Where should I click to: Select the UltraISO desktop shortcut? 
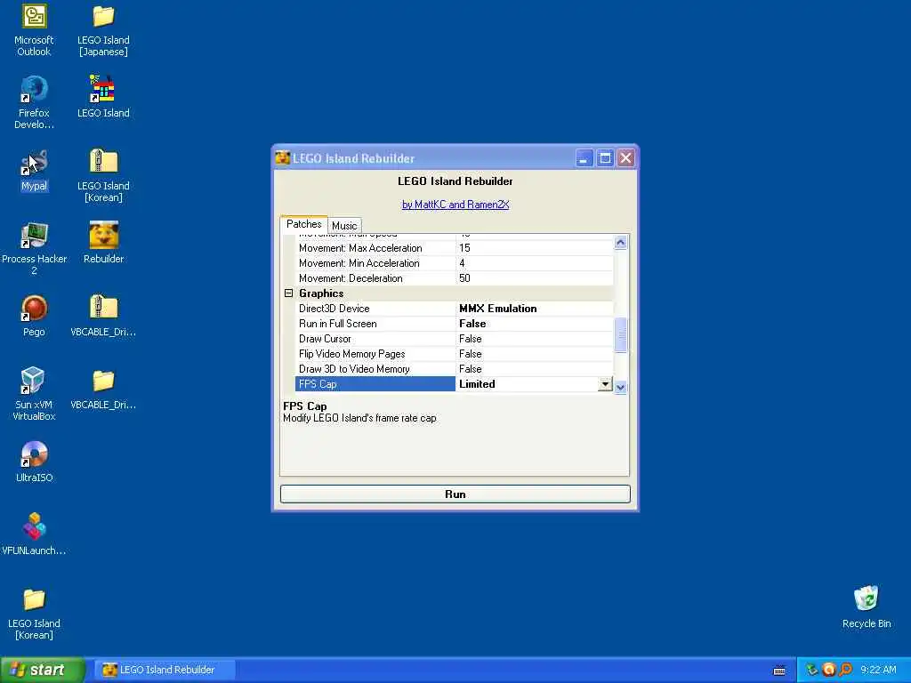(x=34, y=454)
